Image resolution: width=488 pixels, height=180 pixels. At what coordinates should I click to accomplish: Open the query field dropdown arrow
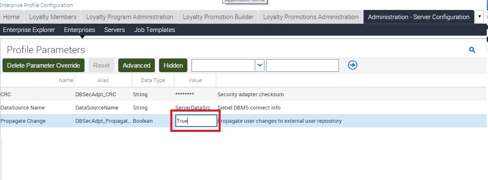(x=260, y=65)
